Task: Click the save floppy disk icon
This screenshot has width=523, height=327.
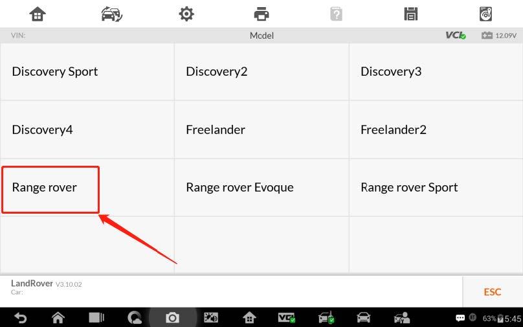Action: [x=411, y=14]
